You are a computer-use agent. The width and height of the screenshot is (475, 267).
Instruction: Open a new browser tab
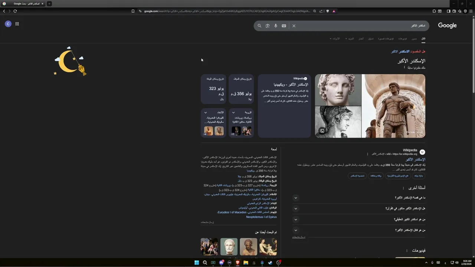tap(49, 4)
